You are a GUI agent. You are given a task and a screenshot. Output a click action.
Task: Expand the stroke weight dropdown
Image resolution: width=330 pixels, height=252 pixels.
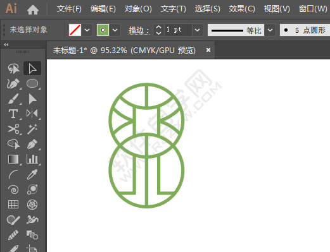[x=198, y=30]
